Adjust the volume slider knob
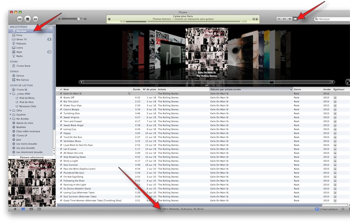 (x=78, y=19)
